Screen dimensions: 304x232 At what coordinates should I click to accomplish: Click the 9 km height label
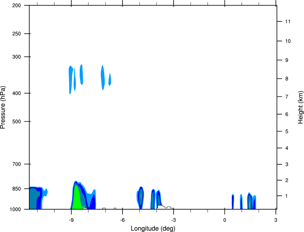point(287,60)
